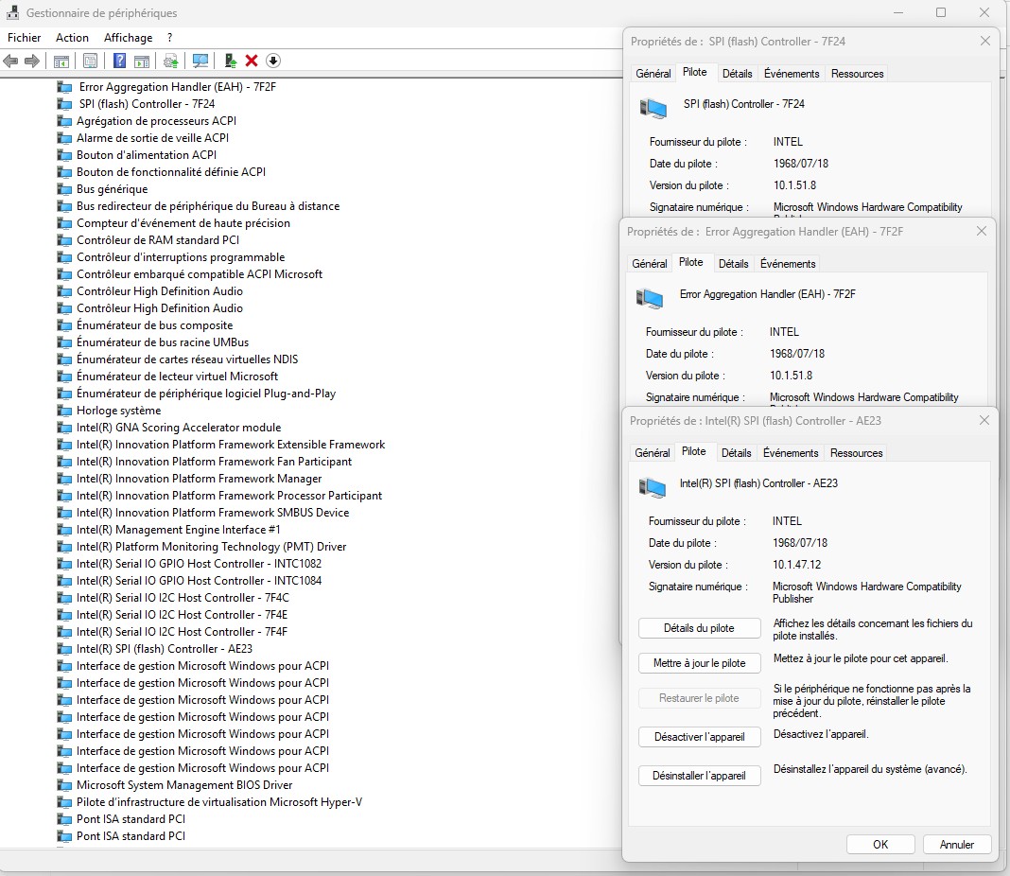Click the disable device down-arrow icon

pos(273,61)
